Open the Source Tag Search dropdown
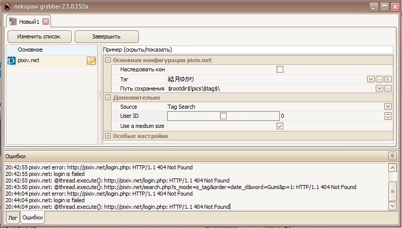This screenshot has height=228, width=402. pos(388,106)
